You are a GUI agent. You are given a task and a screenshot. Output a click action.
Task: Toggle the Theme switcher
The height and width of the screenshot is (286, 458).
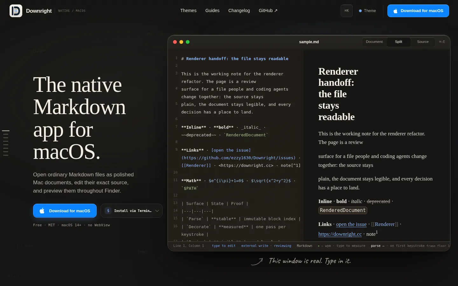point(367,11)
